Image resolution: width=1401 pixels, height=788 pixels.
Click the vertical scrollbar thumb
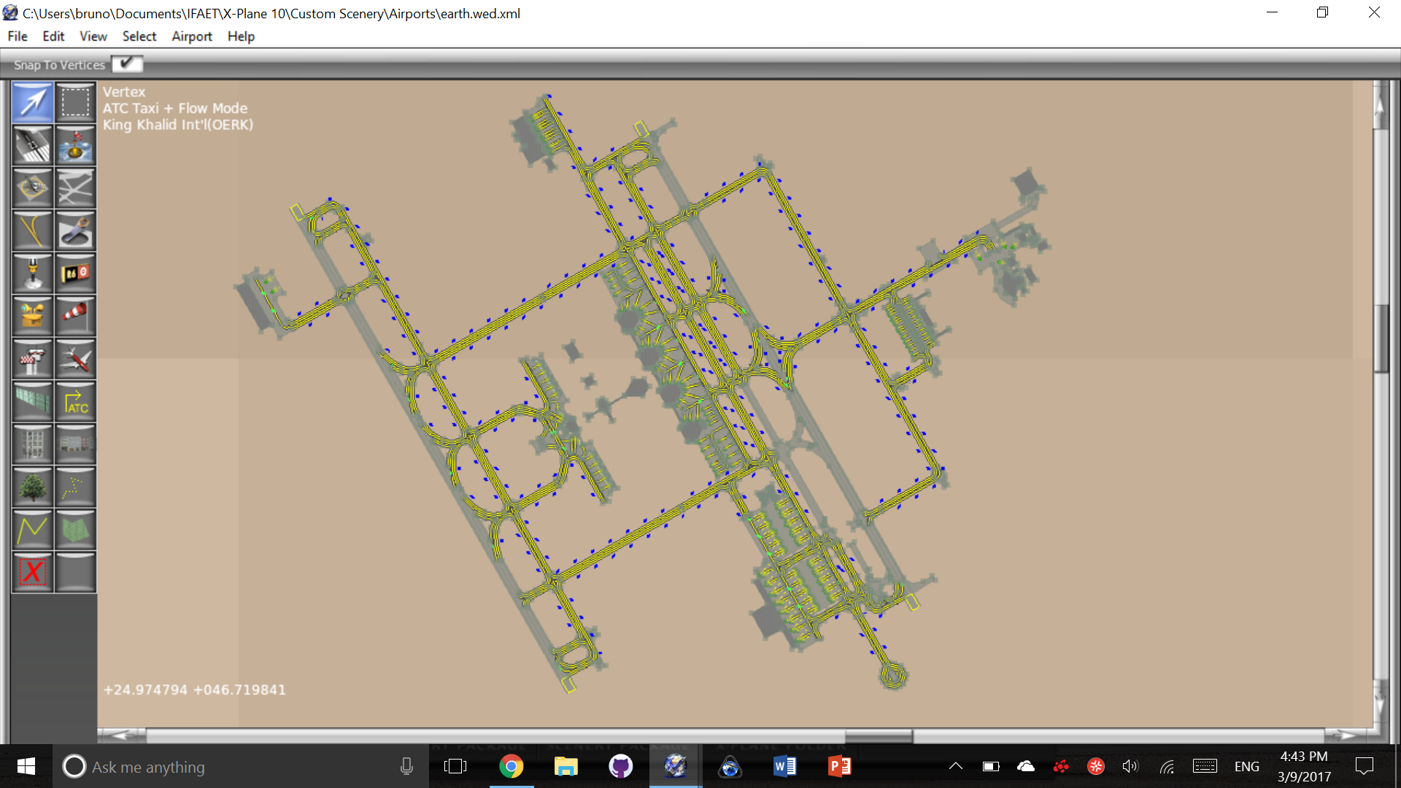[1380, 338]
